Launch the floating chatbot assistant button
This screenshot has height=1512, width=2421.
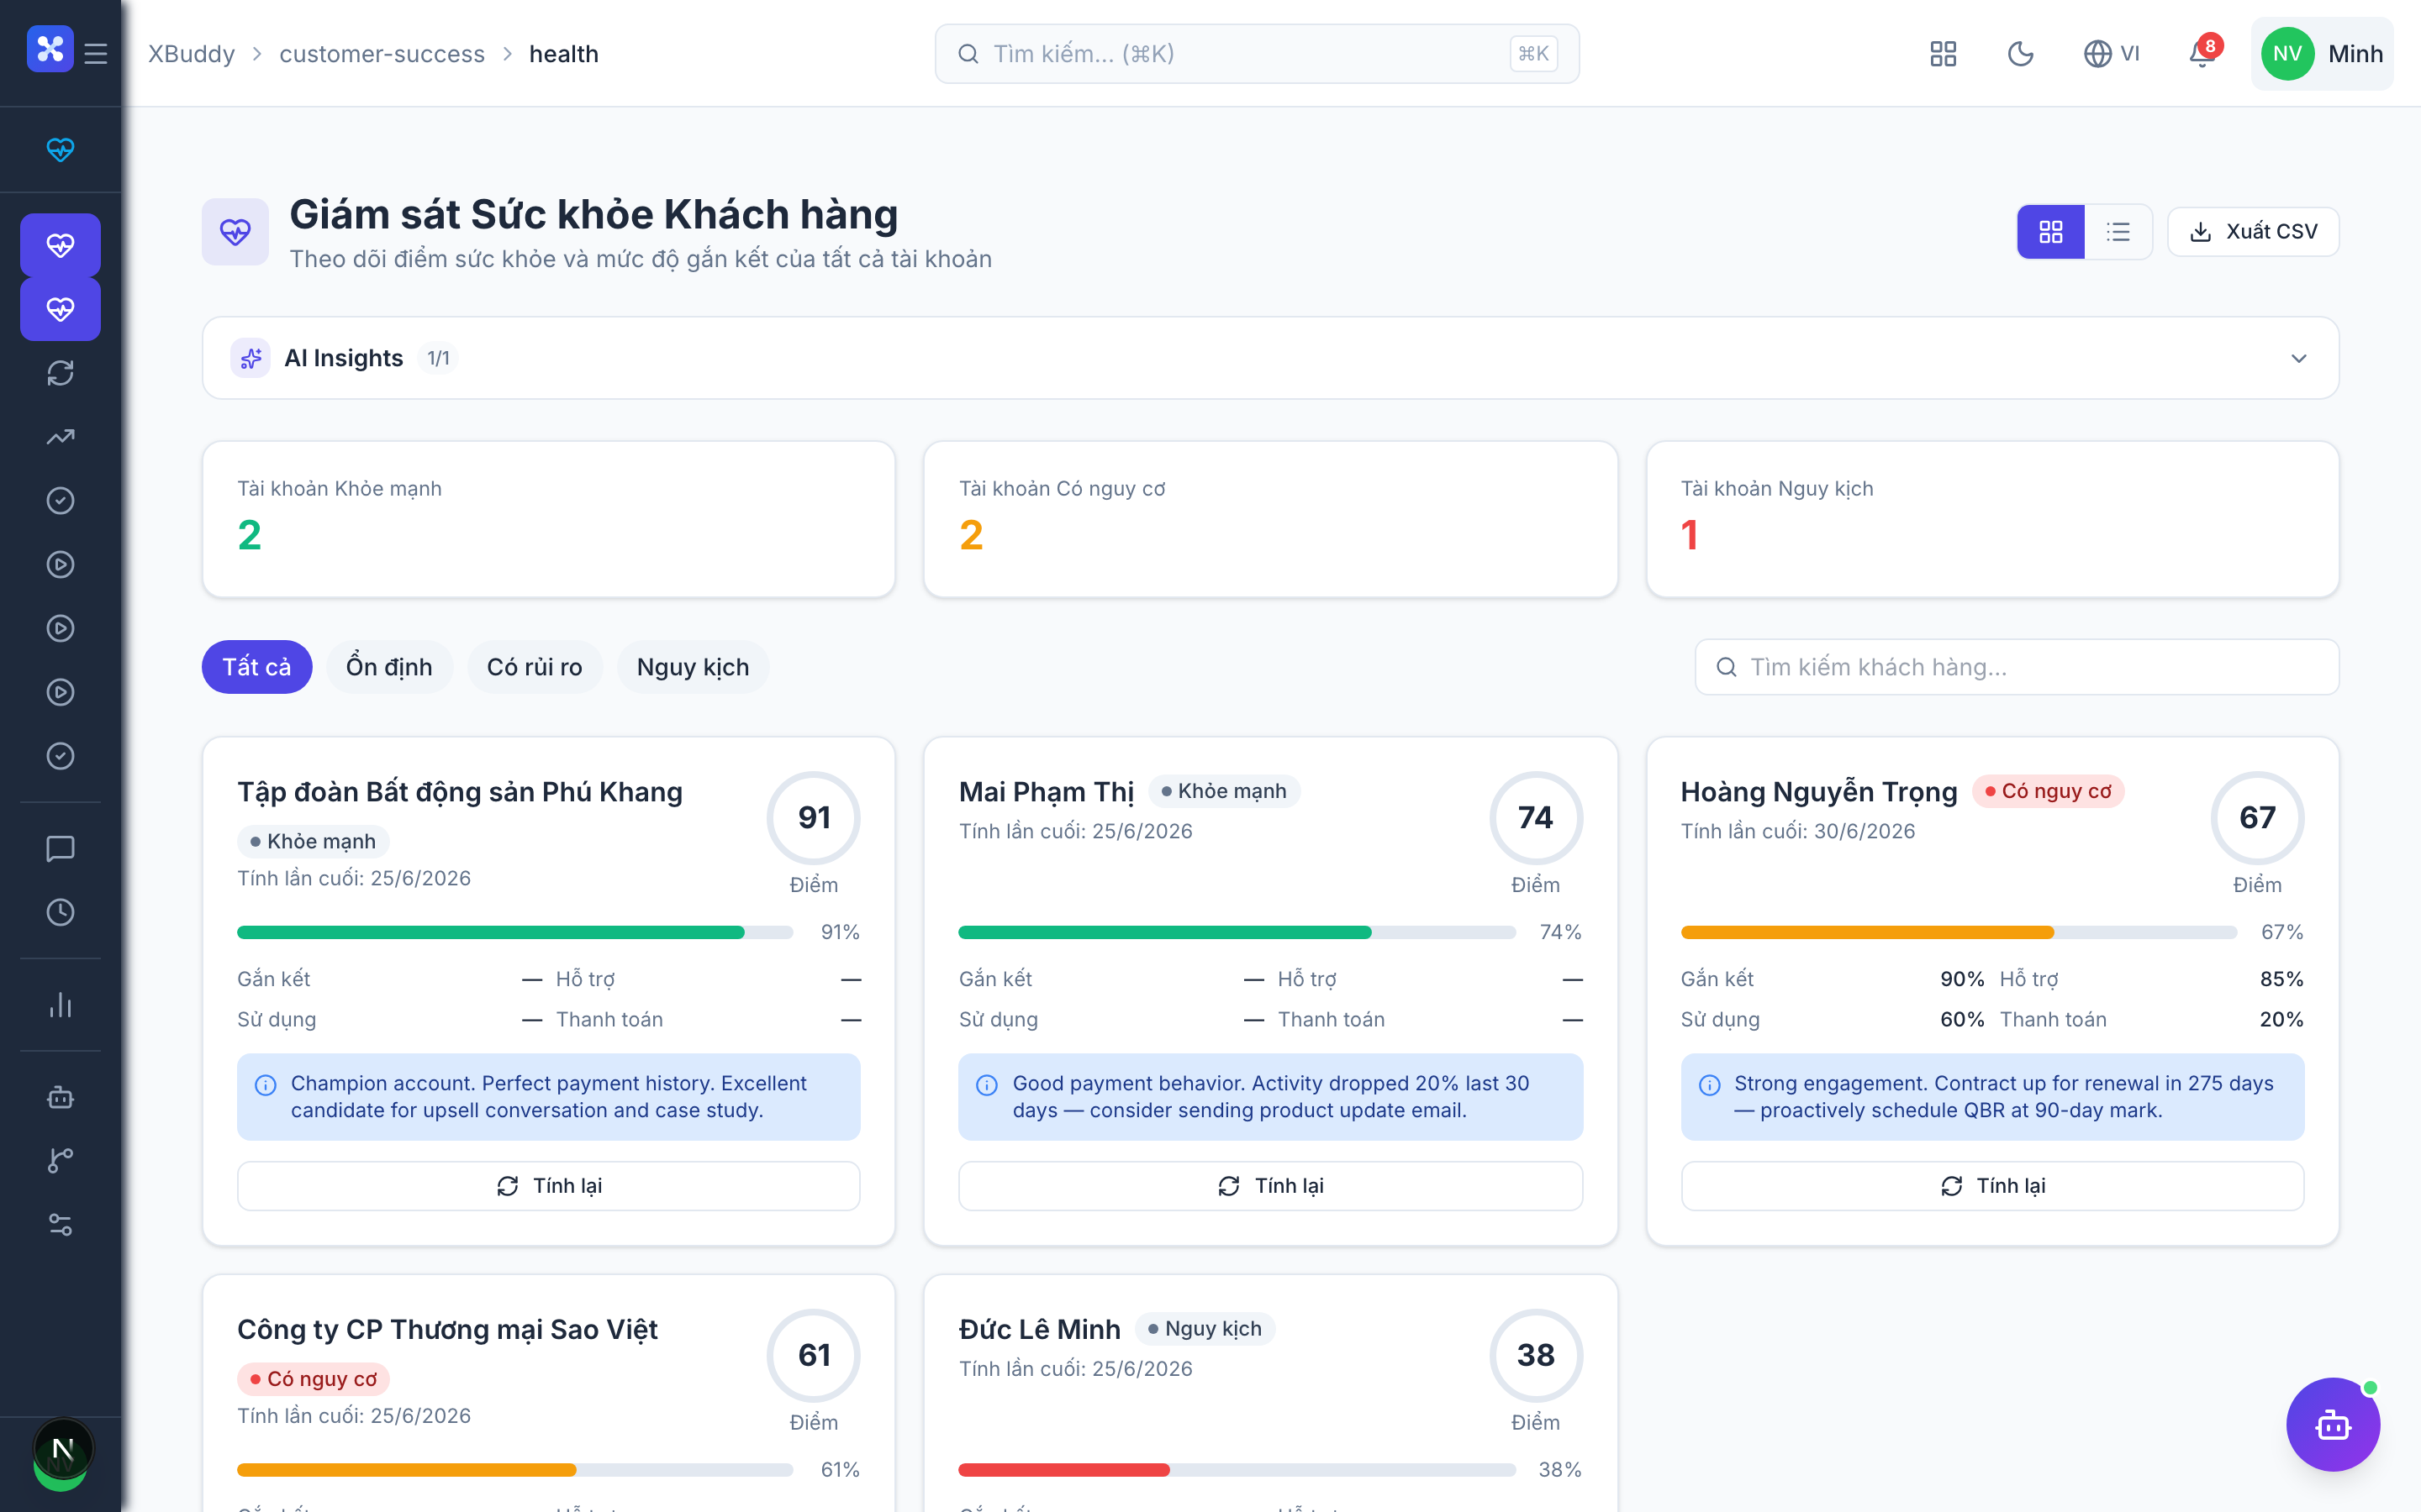pyautogui.click(x=2332, y=1424)
